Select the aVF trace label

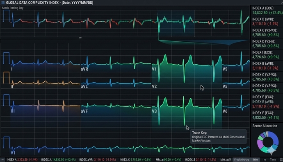click(x=84, y=111)
